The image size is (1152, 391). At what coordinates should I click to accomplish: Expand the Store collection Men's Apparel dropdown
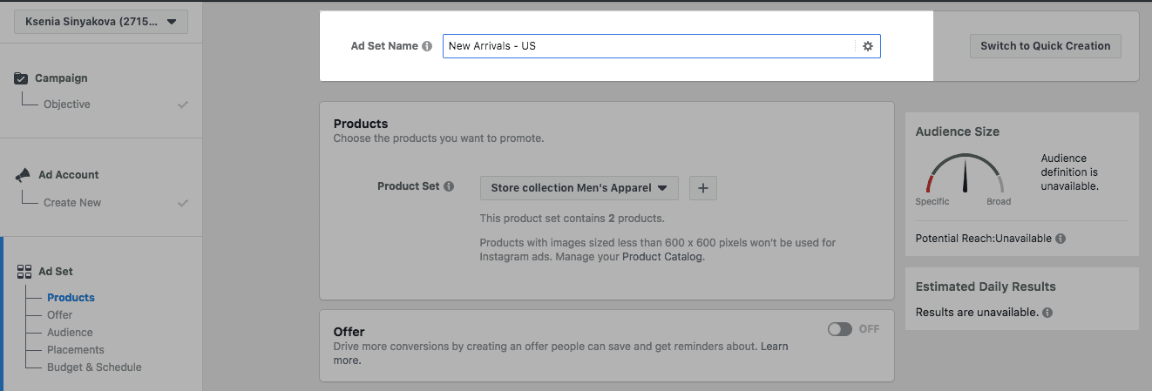pos(579,187)
